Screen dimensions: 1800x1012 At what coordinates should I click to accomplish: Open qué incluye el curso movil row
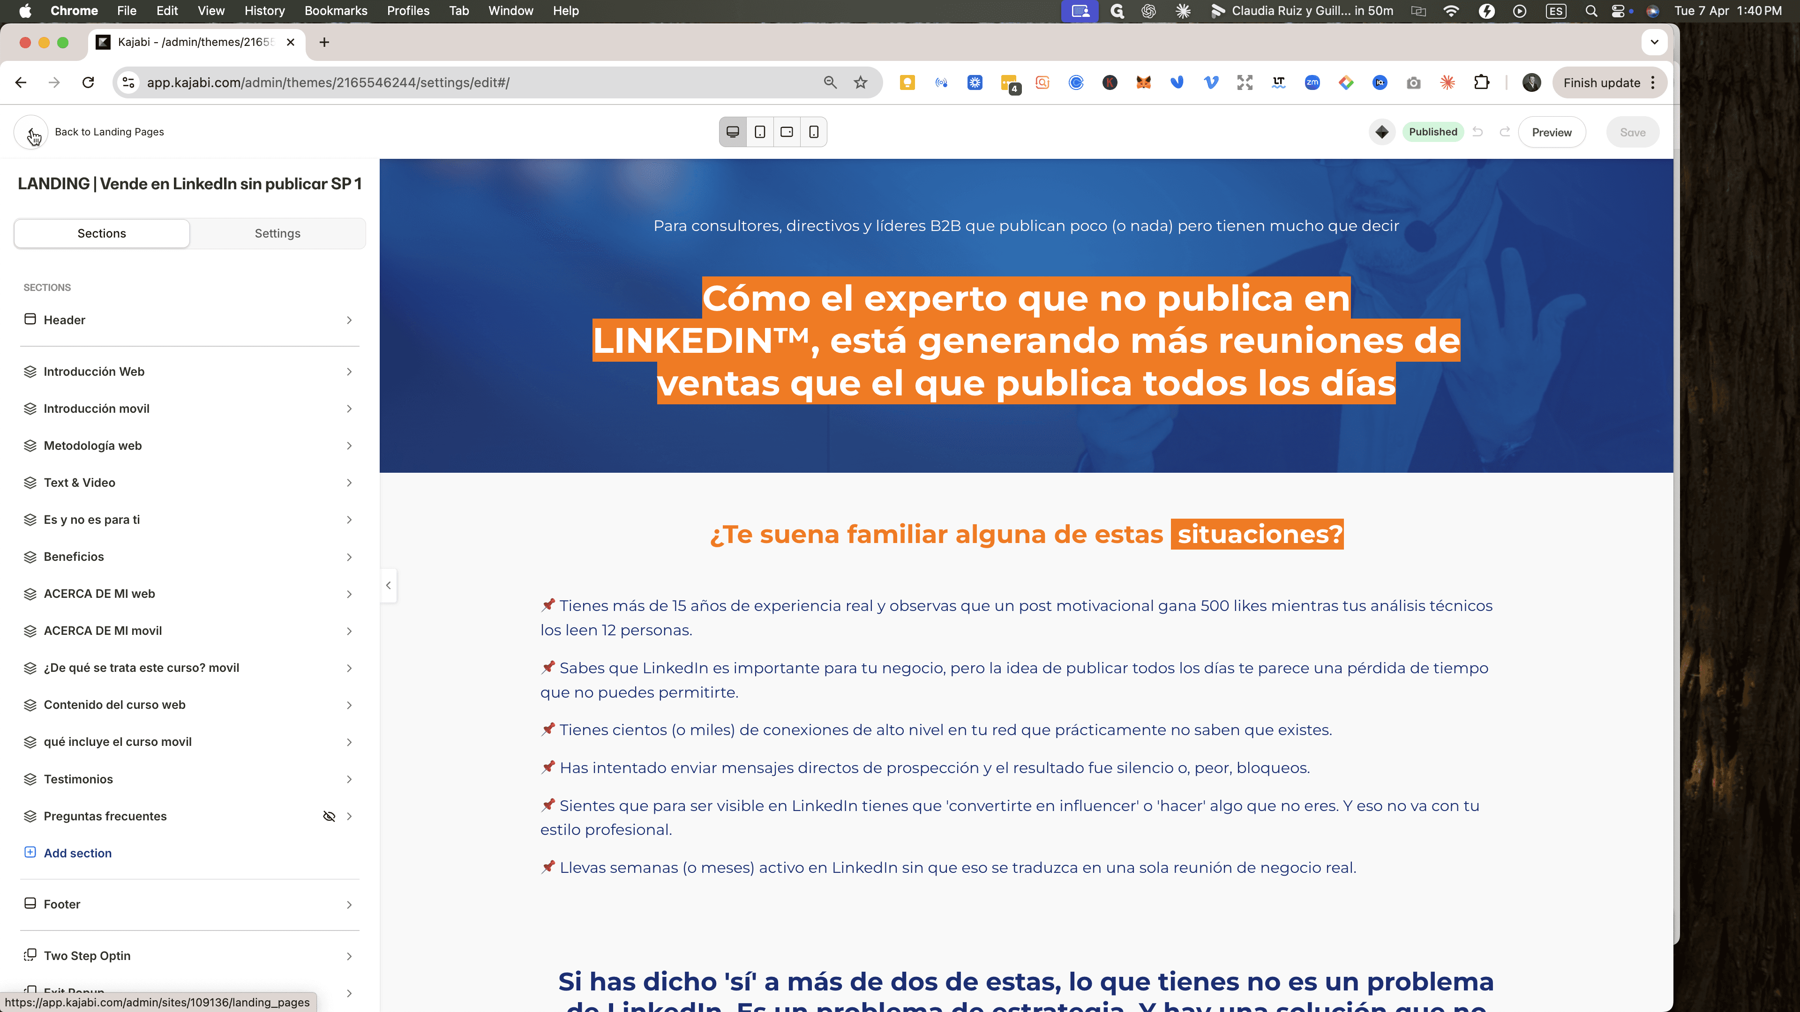tap(188, 742)
